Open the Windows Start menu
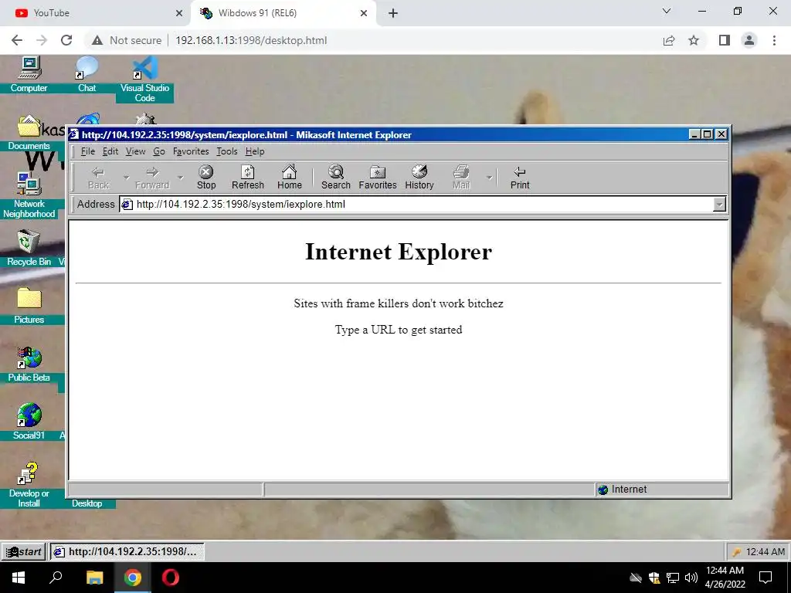The height and width of the screenshot is (593, 791). (x=19, y=578)
